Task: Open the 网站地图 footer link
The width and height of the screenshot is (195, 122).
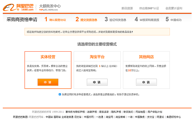Action: (140, 112)
